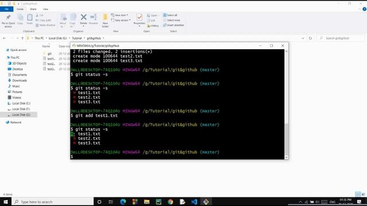367x206 pixels.
Task: Select Music in navigation pane
Action: click(14, 86)
